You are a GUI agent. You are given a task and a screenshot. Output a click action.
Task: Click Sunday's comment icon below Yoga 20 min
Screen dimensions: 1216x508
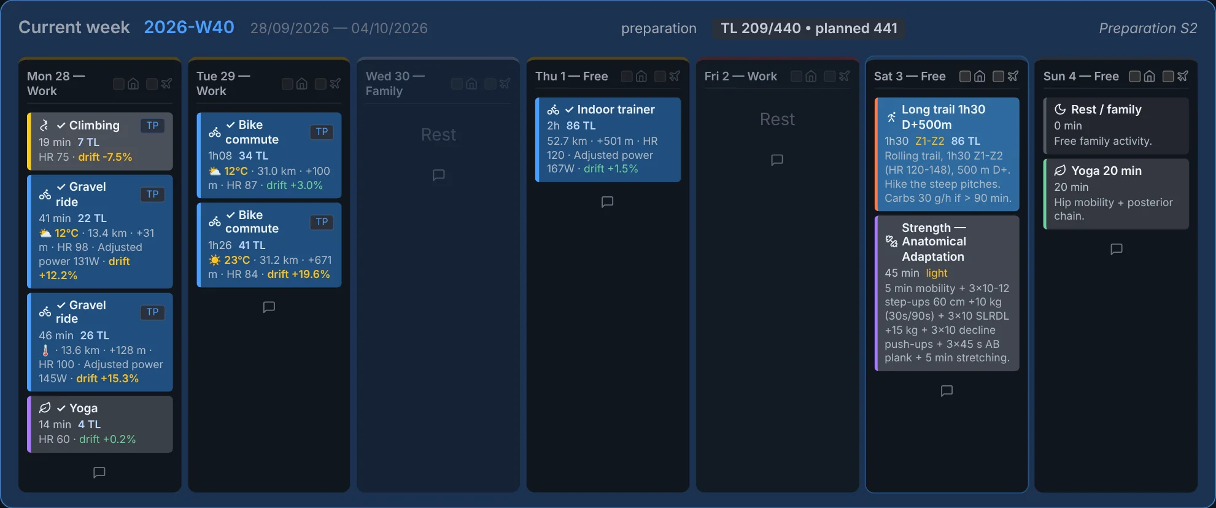(1117, 249)
